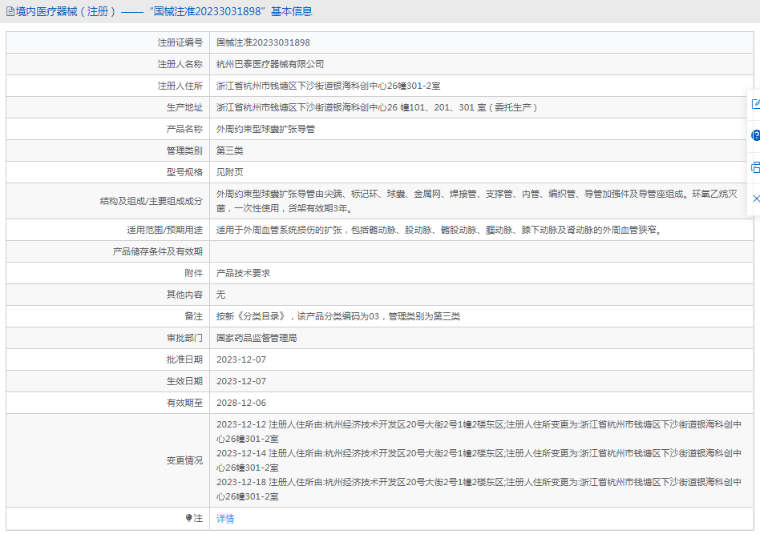
Task: Select the 附件 label
Action: click(x=193, y=273)
